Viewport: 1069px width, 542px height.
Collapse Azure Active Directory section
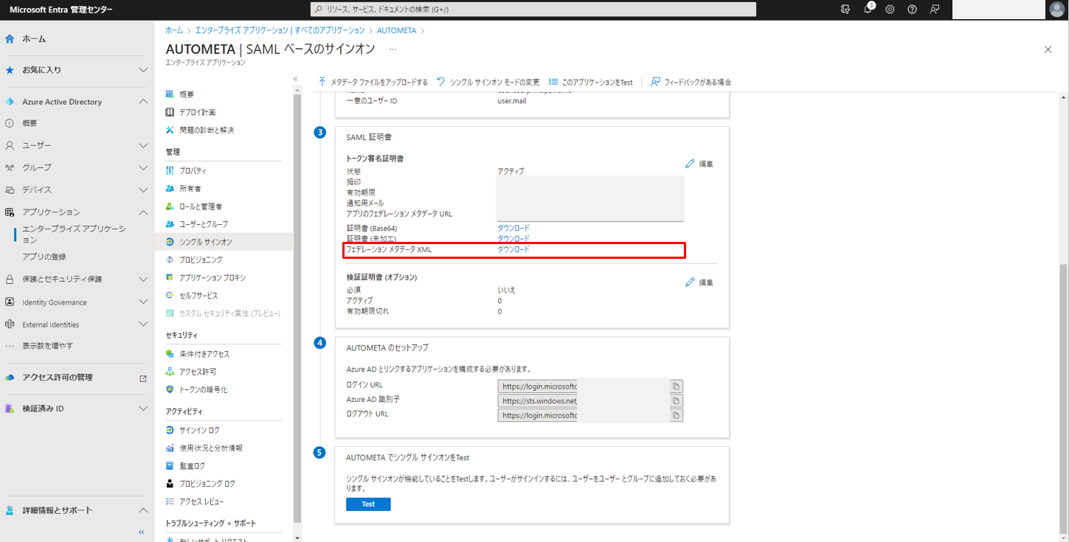(x=143, y=102)
